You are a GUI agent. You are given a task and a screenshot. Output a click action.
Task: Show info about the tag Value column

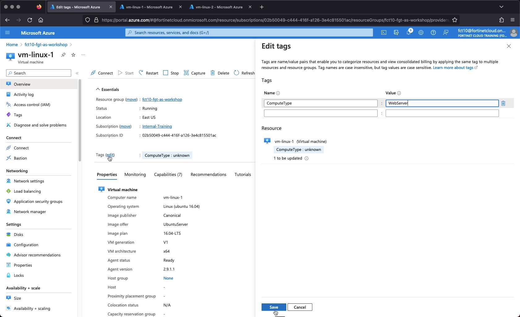[399, 93]
